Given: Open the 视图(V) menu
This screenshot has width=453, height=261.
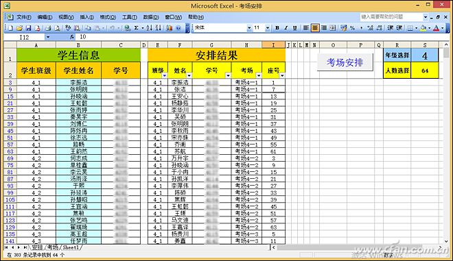Looking at the screenshot, I should [x=66, y=17].
